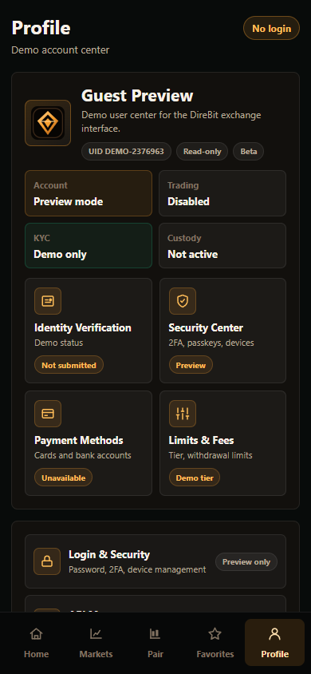Click the Beta chip
Image resolution: width=311 pixels, height=674 pixels.
[248, 151]
